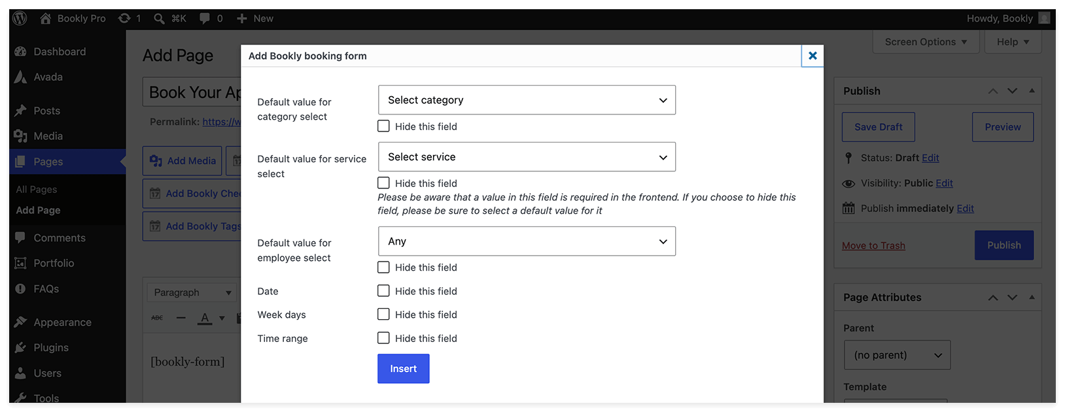Click the Appearance paintbrush icon

coord(21,322)
